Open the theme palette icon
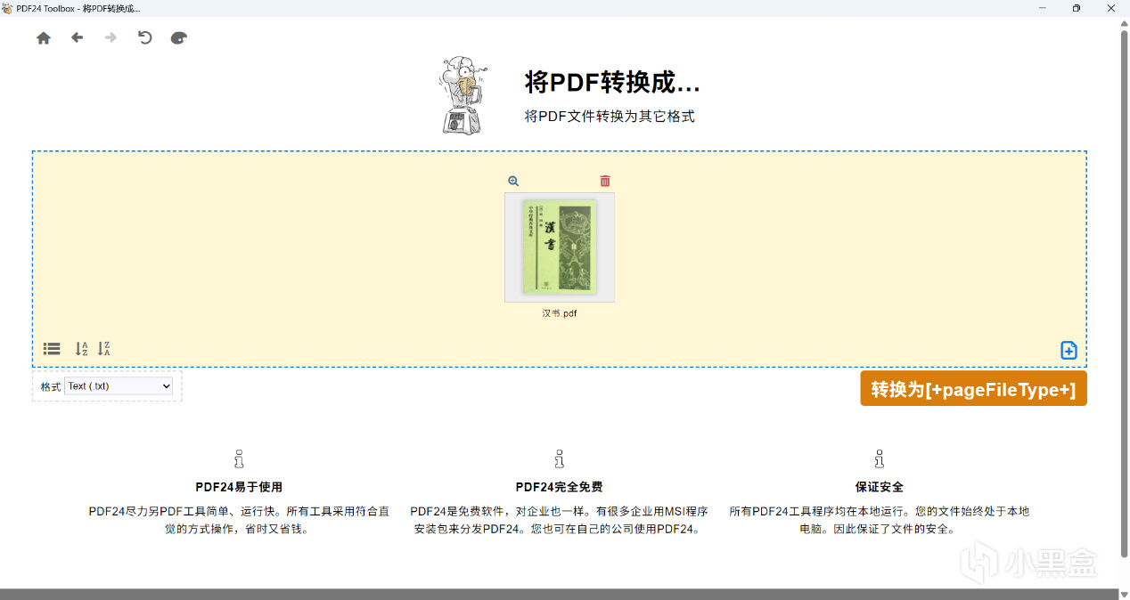This screenshot has height=600, width=1130. point(179,38)
